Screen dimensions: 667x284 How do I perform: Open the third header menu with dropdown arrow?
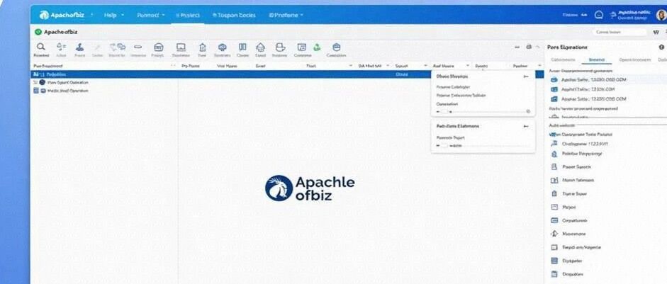pos(150,15)
